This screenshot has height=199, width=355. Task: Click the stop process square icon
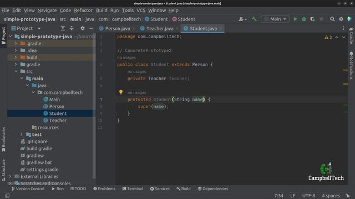click(x=321, y=19)
